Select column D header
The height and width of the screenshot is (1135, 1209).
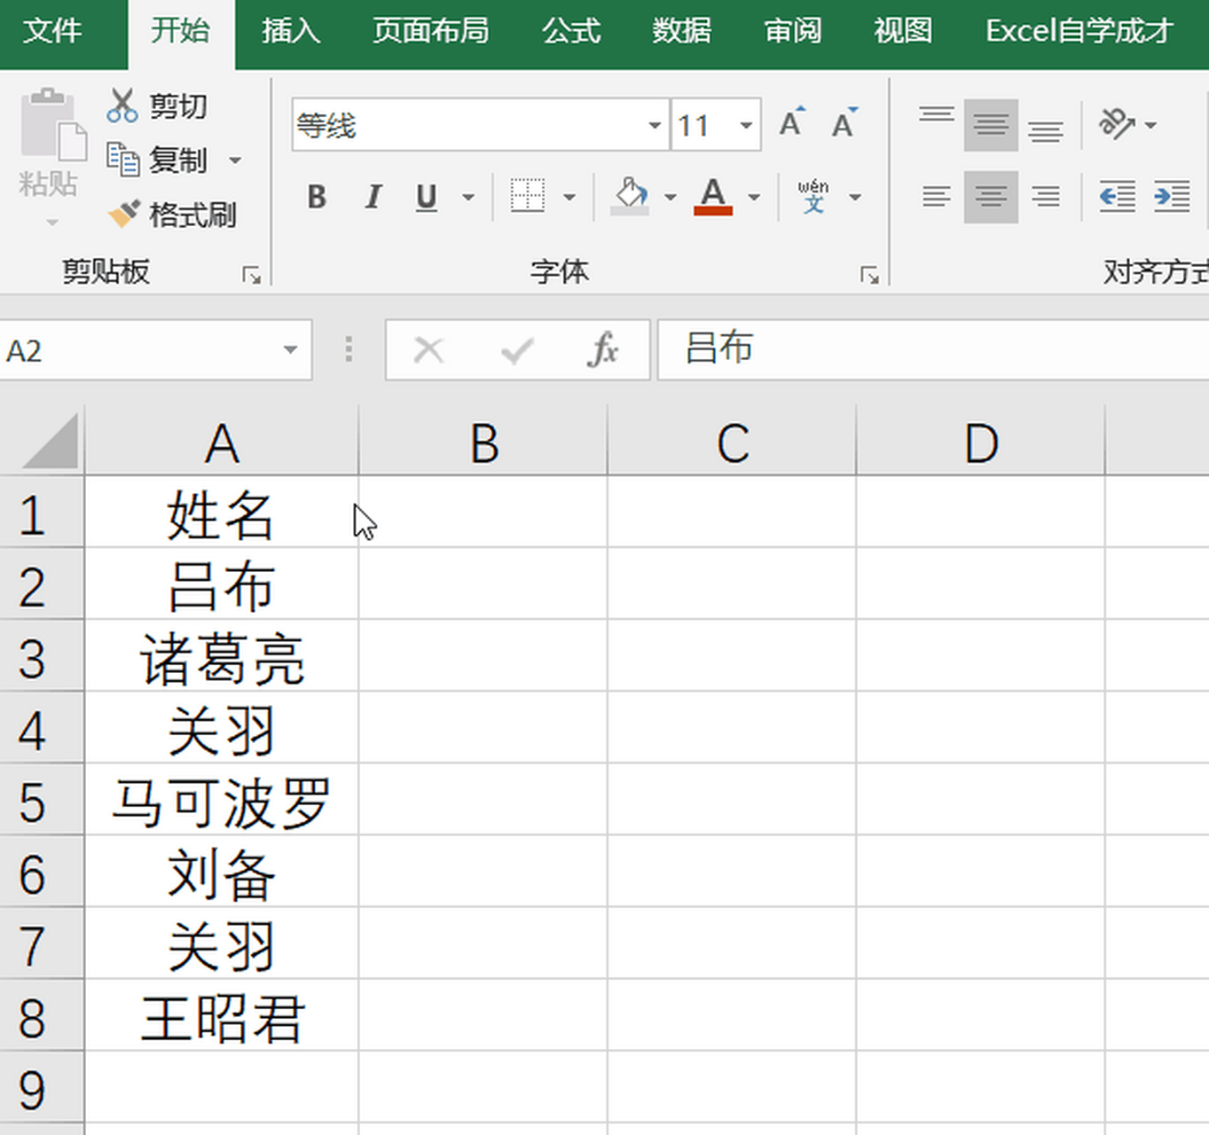[x=981, y=442]
